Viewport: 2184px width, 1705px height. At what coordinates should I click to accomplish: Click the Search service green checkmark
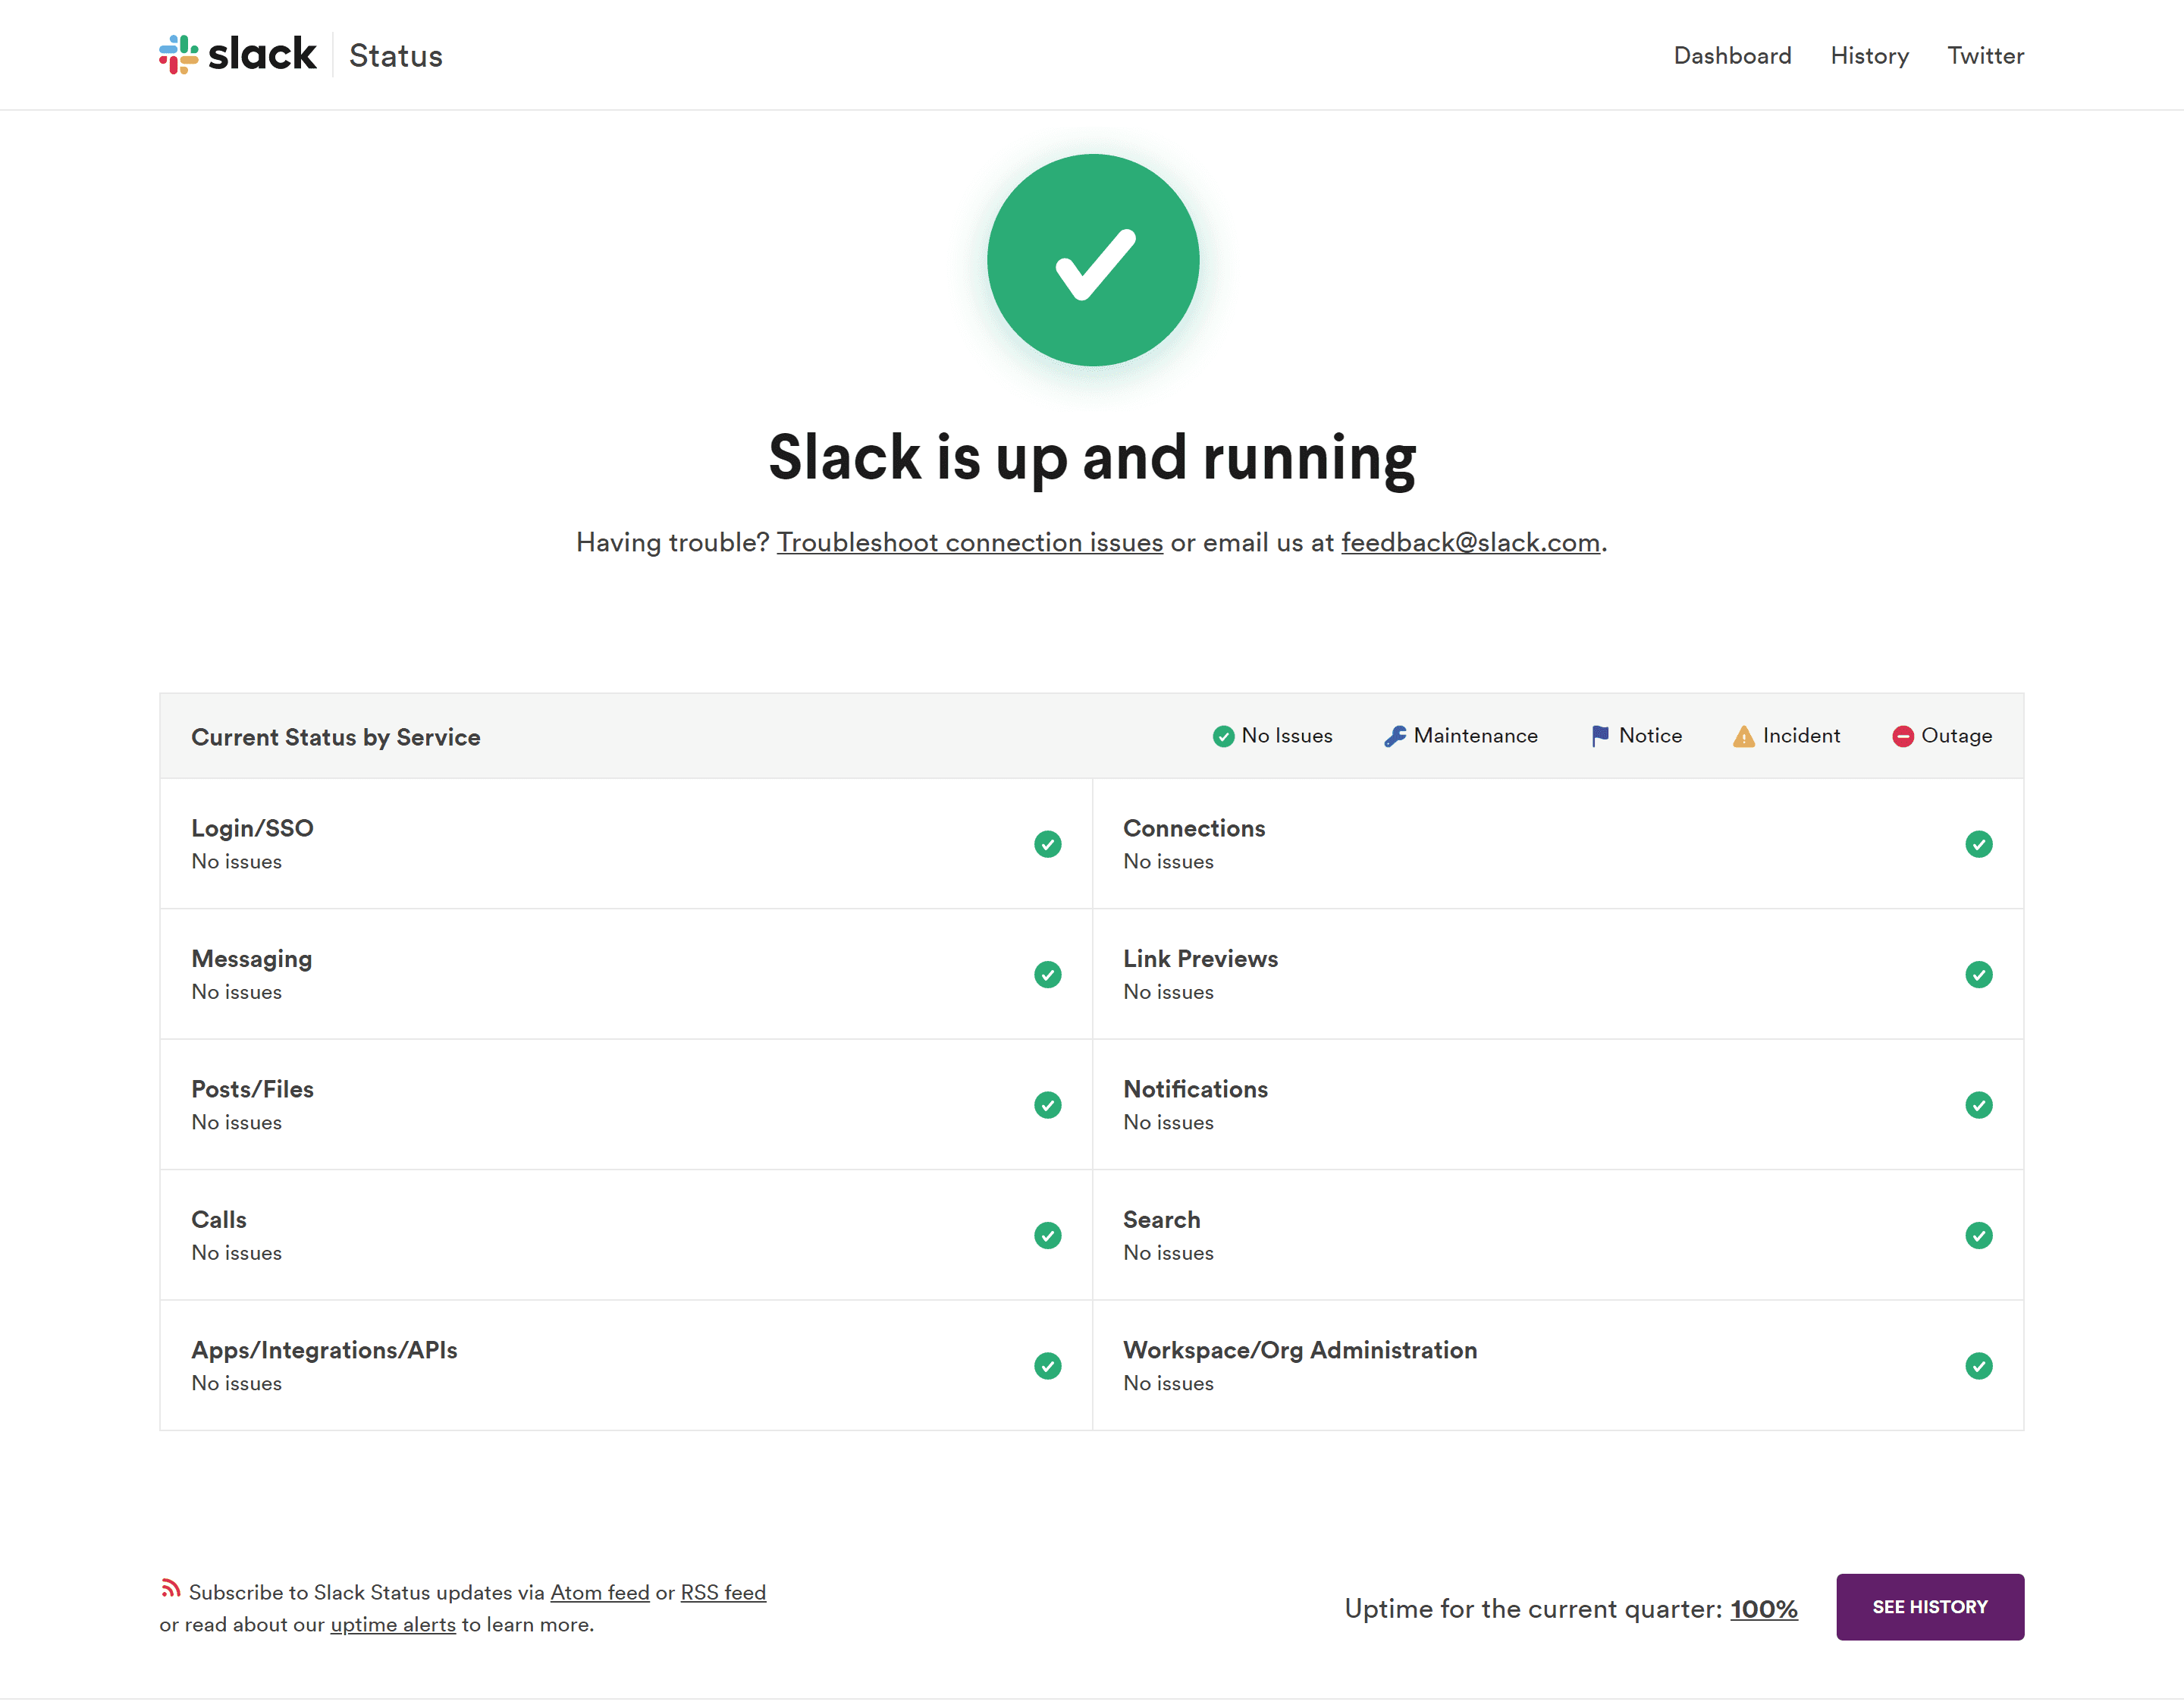pyautogui.click(x=1978, y=1235)
